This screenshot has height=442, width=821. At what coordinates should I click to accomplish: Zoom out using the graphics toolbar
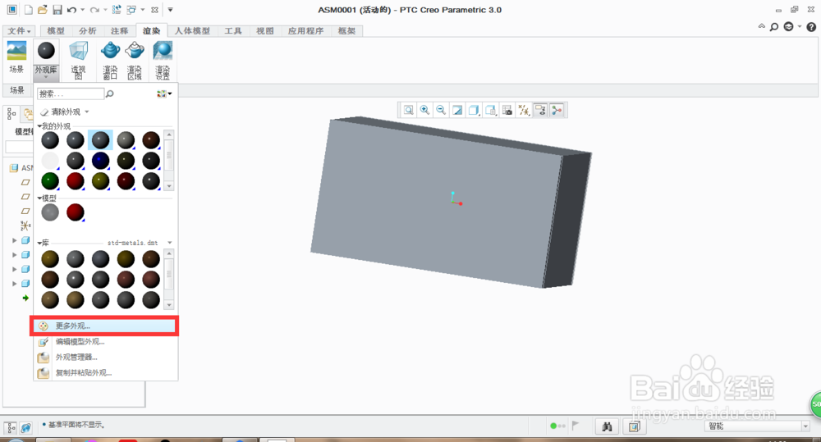click(441, 110)
